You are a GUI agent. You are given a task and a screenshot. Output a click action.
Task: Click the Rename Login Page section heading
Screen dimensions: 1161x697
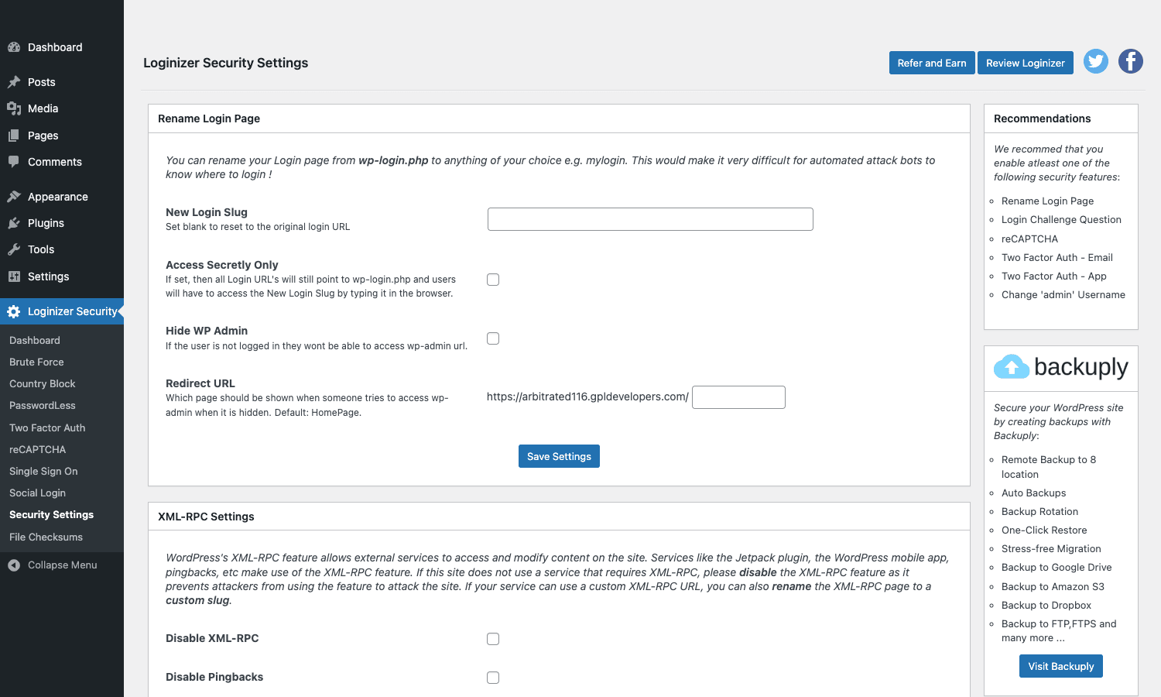209,118
